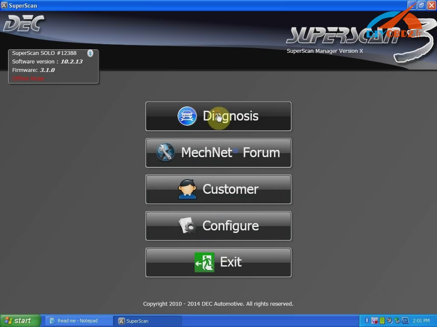The width and height of the screenshot is (437, 327).
Task: Select the SuperScan taskbar button
Action: [147, 320]
